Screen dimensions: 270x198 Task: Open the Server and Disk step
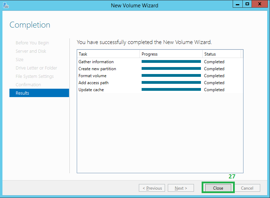click(x=31, y=51)
